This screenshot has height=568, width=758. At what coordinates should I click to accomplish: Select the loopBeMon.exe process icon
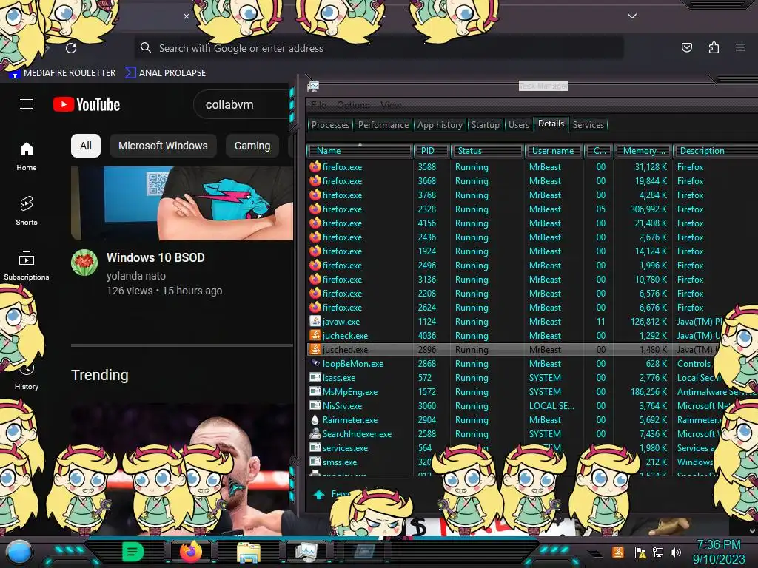click(x=315, y=363)
